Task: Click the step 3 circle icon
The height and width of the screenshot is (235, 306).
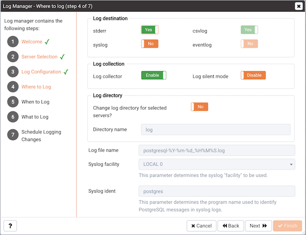Action: (x=13, y=72)
